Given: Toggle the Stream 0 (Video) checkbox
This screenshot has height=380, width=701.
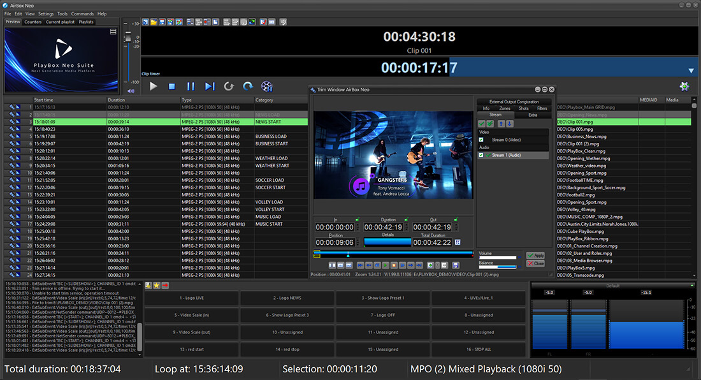Looking at the screenshot, I should (x=481, y=140).
